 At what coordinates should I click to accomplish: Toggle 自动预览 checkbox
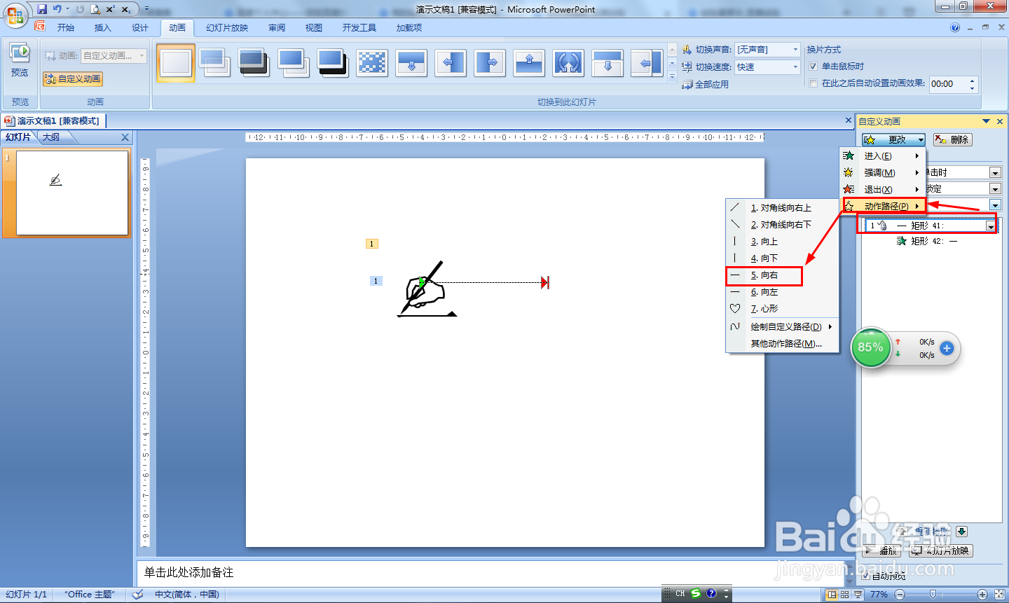click(865, 576)
